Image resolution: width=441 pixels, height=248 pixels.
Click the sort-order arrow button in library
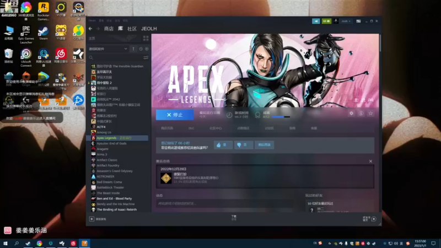(133, 48)
